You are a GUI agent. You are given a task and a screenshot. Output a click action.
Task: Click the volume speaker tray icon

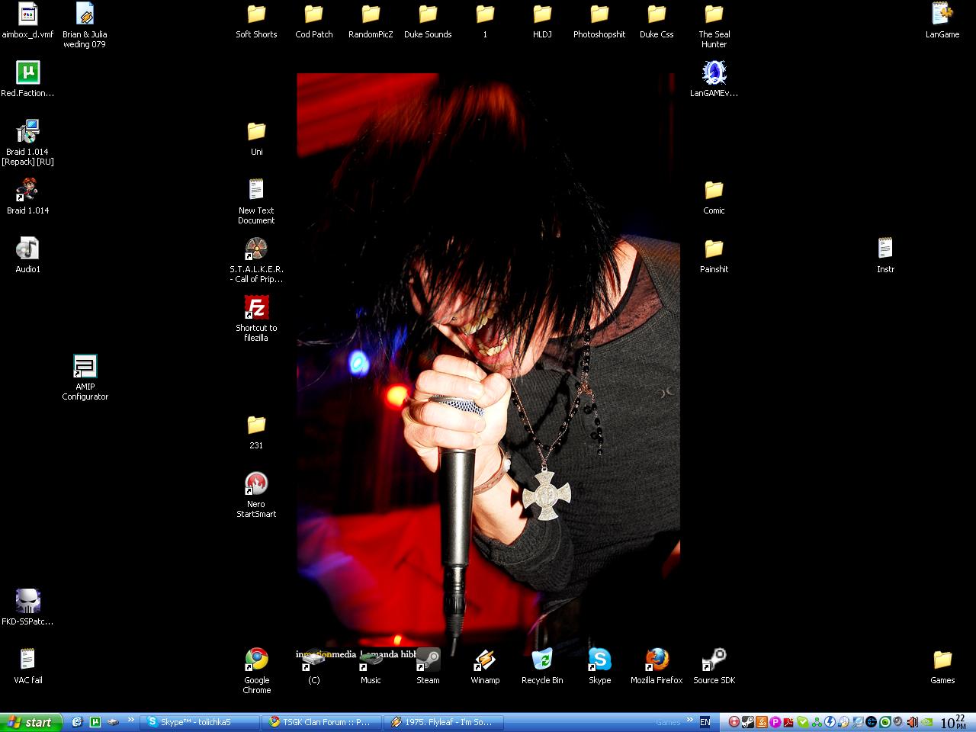click(912, 722)
